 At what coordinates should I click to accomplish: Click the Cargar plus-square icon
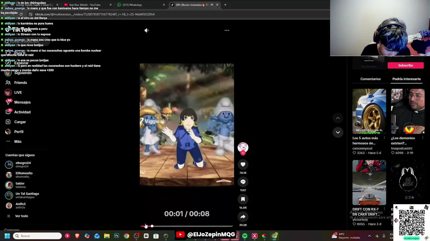pyautogui.click(x=8, y=122)
